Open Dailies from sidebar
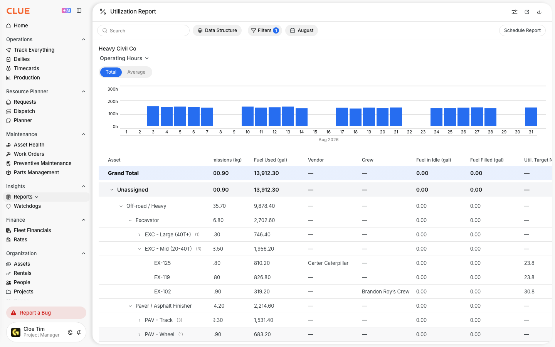 click(x=46, y=59)
